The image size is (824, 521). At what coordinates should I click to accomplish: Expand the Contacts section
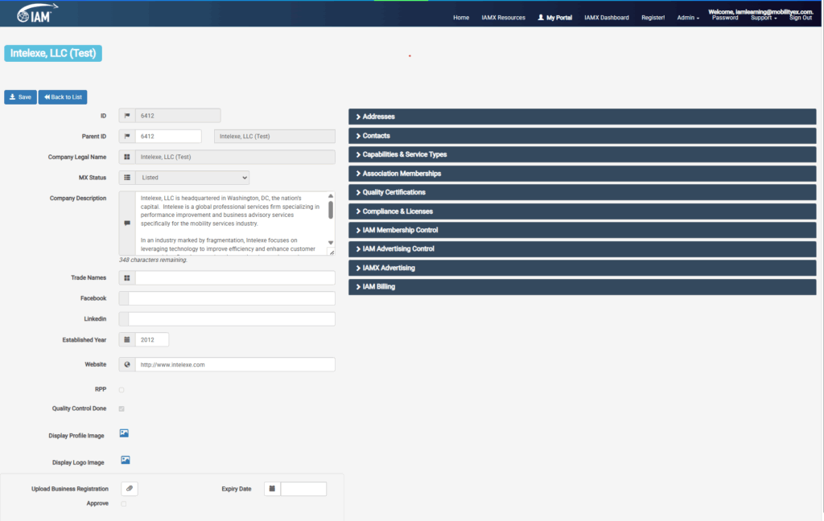click(583, 136)
